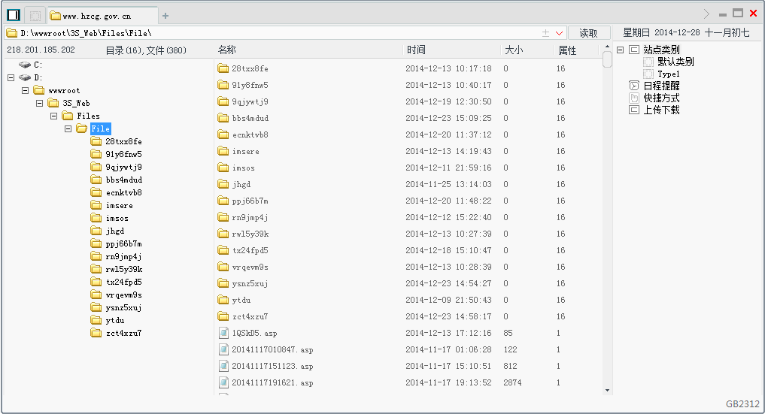Open 上传下载 upload download

point(661,110)
